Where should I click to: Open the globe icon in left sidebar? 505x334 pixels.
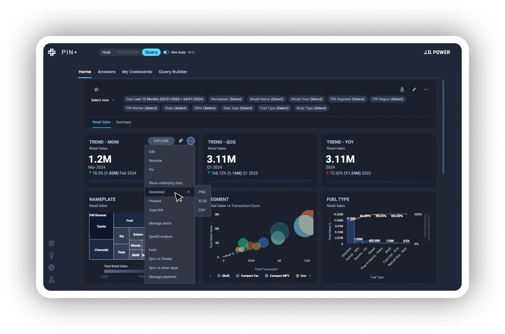(x=52, y=267)
